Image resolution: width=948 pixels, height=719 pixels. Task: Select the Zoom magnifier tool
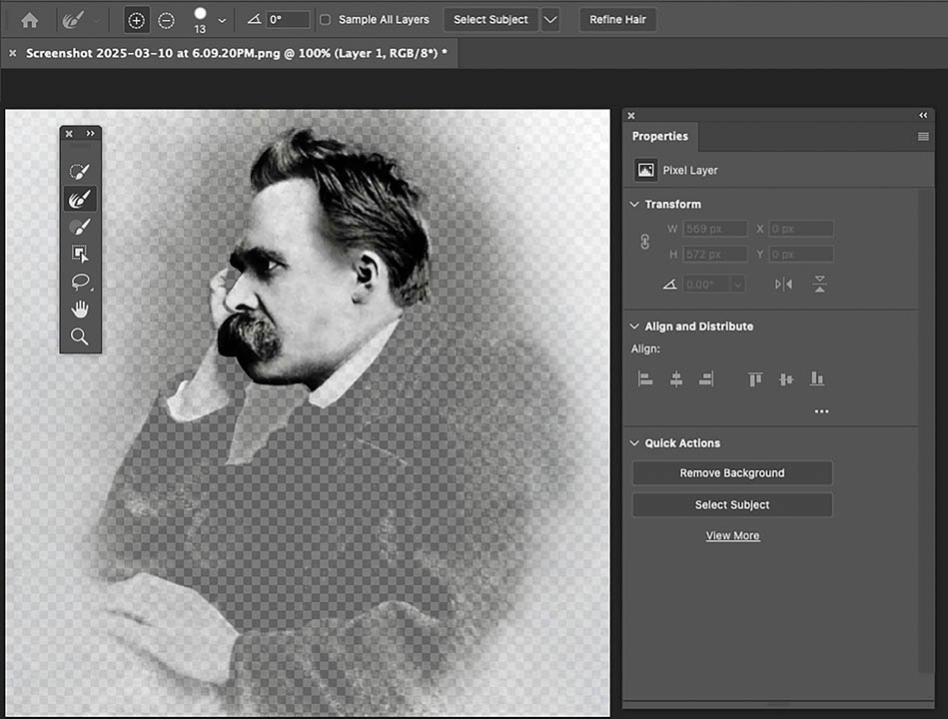[x=80, y=337]
